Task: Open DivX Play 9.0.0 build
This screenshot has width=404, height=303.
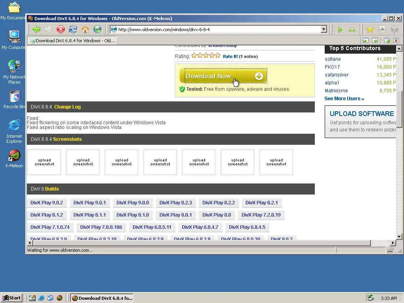Action: click(133, 203)
